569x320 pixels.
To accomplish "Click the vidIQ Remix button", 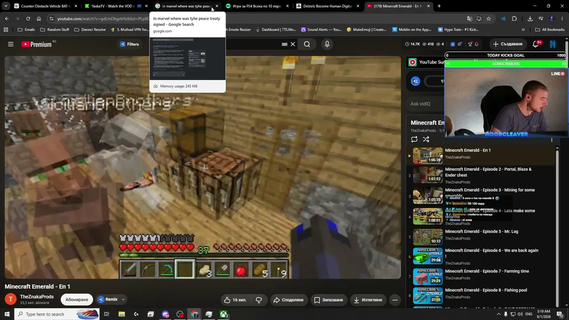I will [x=108, y=300].
